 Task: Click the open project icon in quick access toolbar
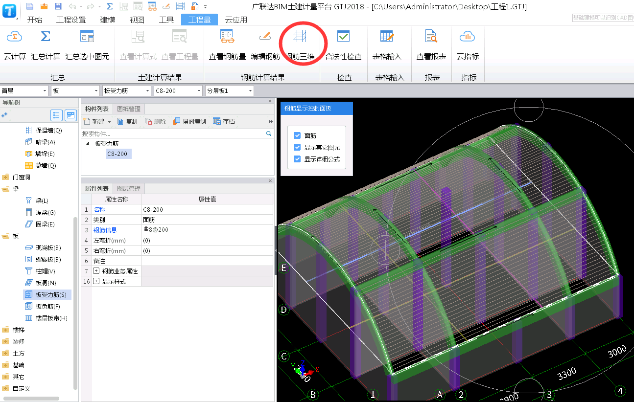(44, 6)
